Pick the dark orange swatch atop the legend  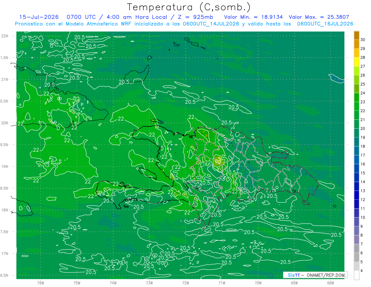tap(356, 35)
